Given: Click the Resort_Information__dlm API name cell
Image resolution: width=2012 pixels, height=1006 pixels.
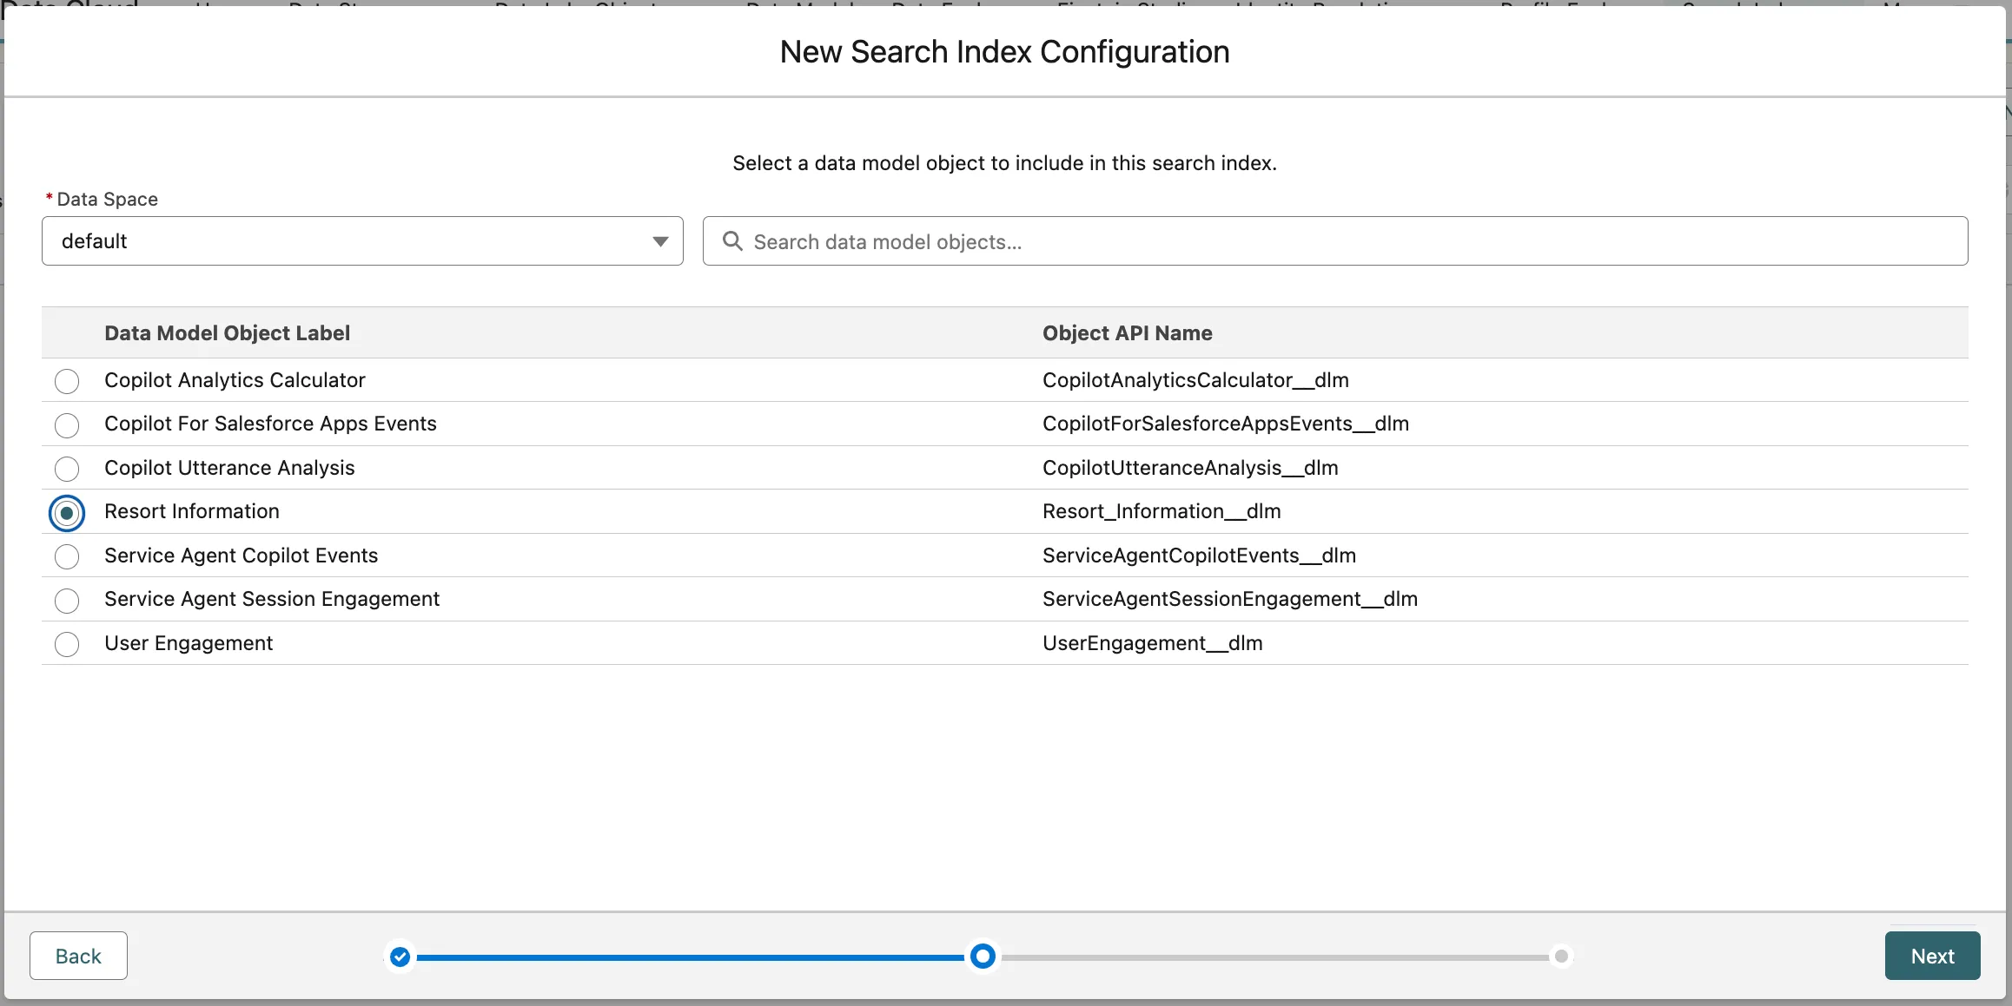Looking at the screenshot, I should 1162,511.
